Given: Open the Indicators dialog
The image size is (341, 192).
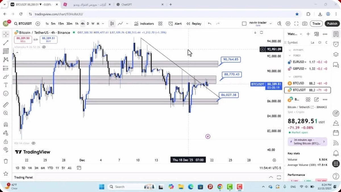Looking at the screenshot, I should [144, 24].
